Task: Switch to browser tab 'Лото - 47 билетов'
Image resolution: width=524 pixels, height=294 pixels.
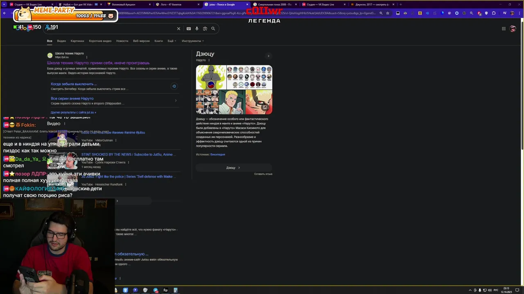Action: [177, 4]
